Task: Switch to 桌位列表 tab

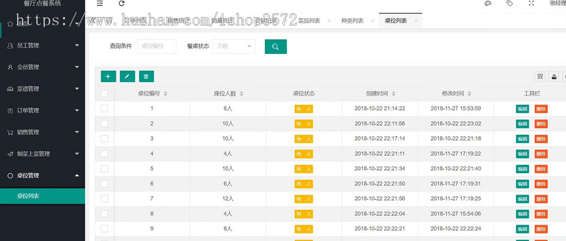Action: click(x=396, y=21)
